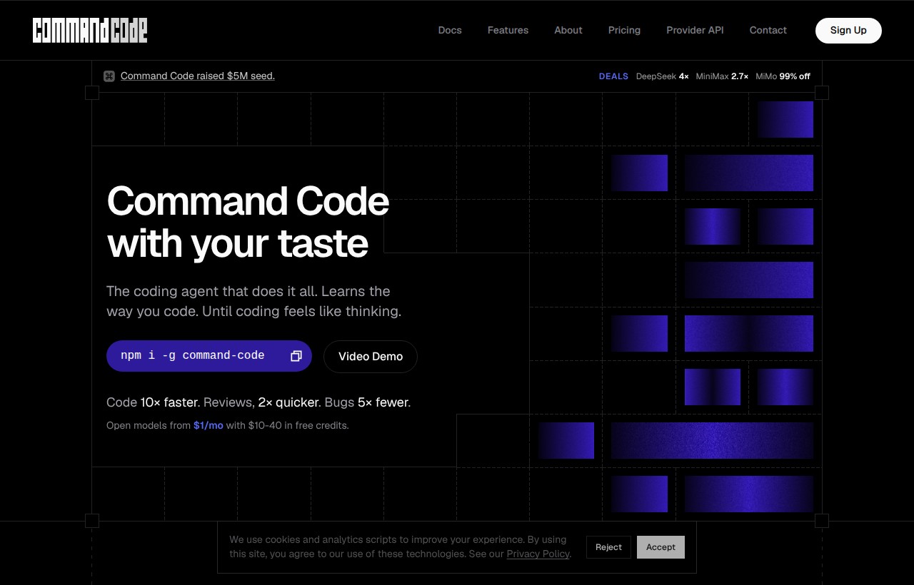Click the 'Bugs 5× fewer' text
The width and height of the screenshot is (914, 585).
click(368, 402)
